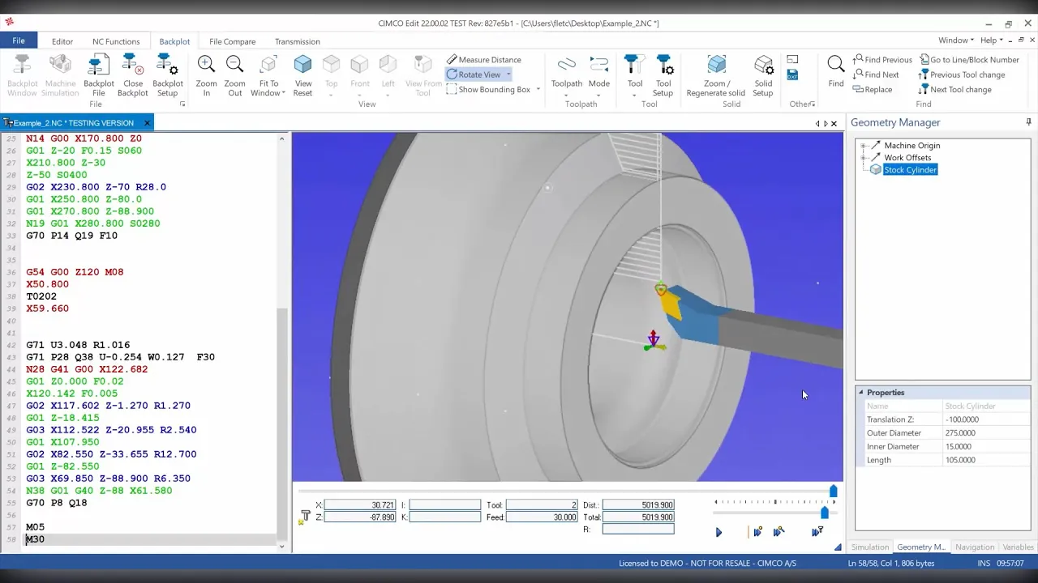
Task: Open the Navigation bottom tab
Action: (x=974, y=547)
